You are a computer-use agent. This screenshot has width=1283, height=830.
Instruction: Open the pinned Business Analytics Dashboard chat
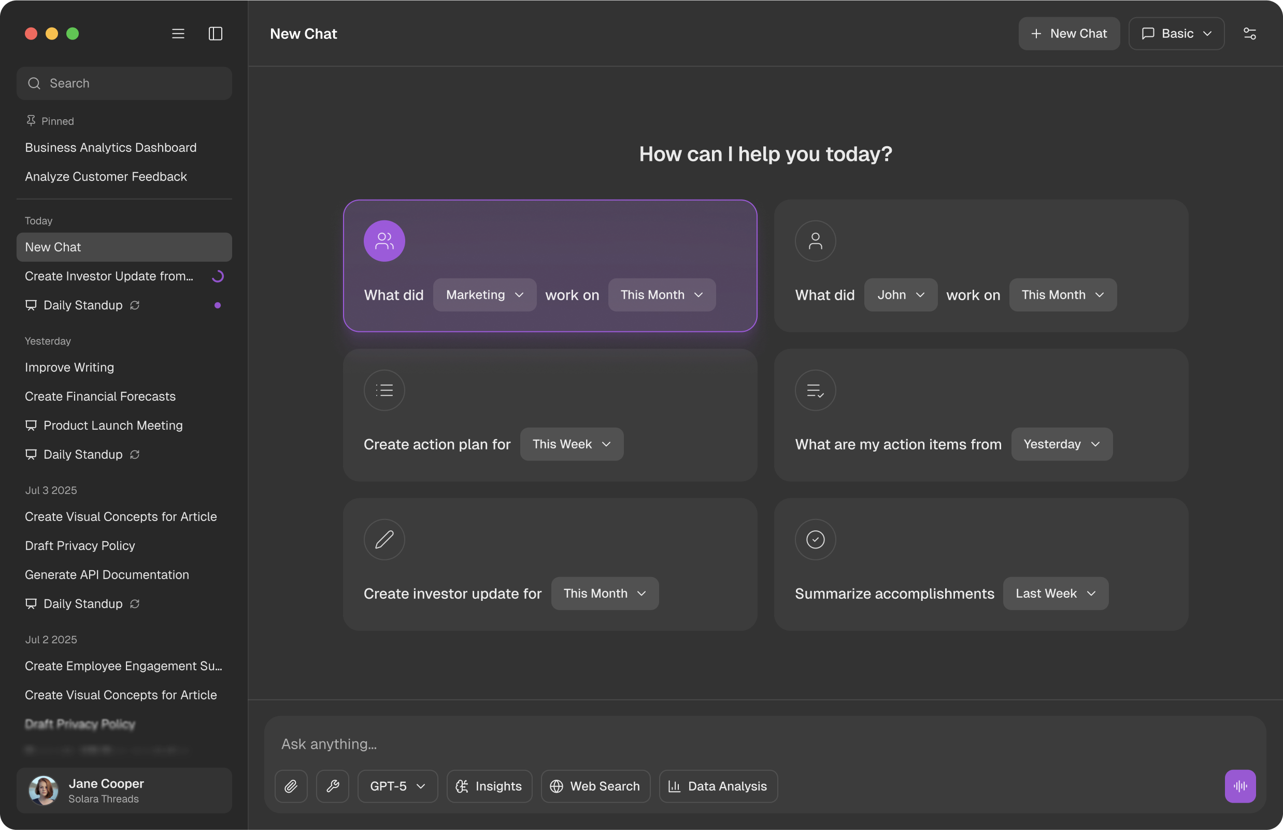click(x=110, y=147)
